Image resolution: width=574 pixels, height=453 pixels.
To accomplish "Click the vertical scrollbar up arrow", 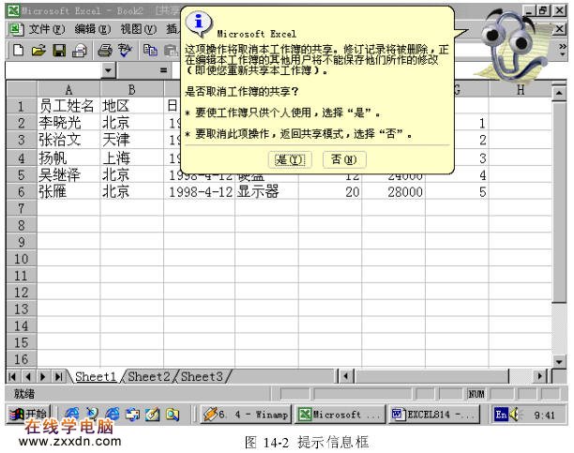I will click(559, 93).
